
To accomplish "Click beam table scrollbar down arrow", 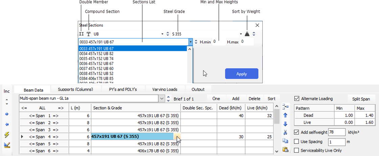I will pos(277,151).
